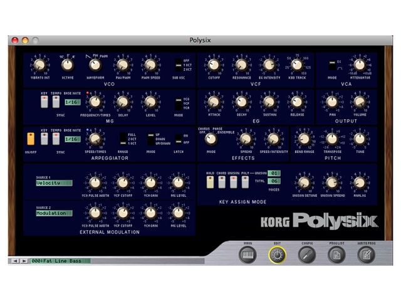Enable Poly key assign mode
The height and width of the screenshot is (301, 401).
[245, 182]
